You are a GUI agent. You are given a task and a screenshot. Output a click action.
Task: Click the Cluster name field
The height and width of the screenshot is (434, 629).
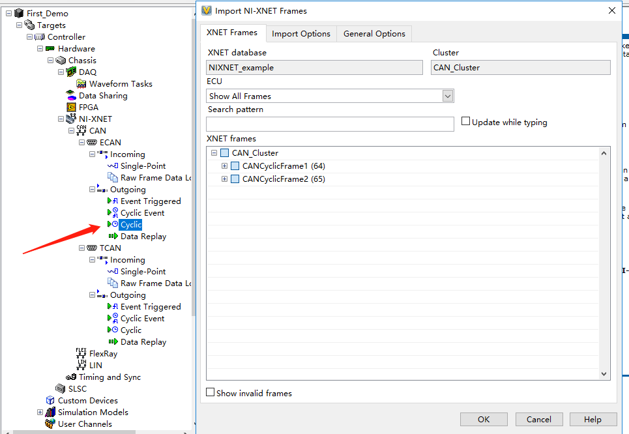point(521,67)
